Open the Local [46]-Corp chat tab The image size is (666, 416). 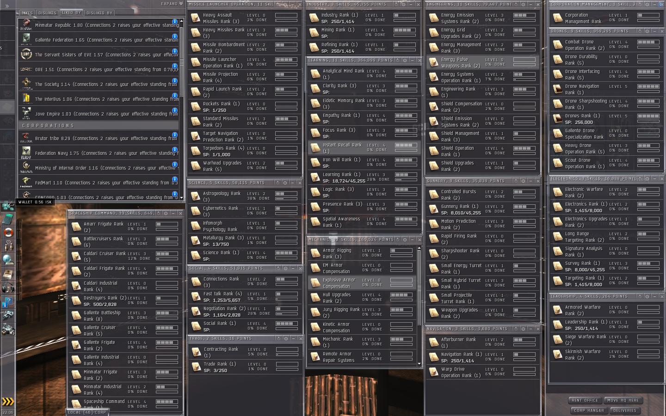pos(87,412)
